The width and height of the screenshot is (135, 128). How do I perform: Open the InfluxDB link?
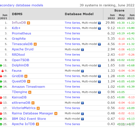click(19, 22)
